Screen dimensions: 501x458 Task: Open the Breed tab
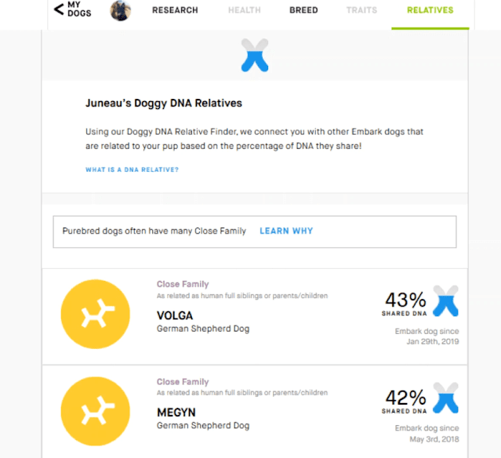[x=303, y=10]
